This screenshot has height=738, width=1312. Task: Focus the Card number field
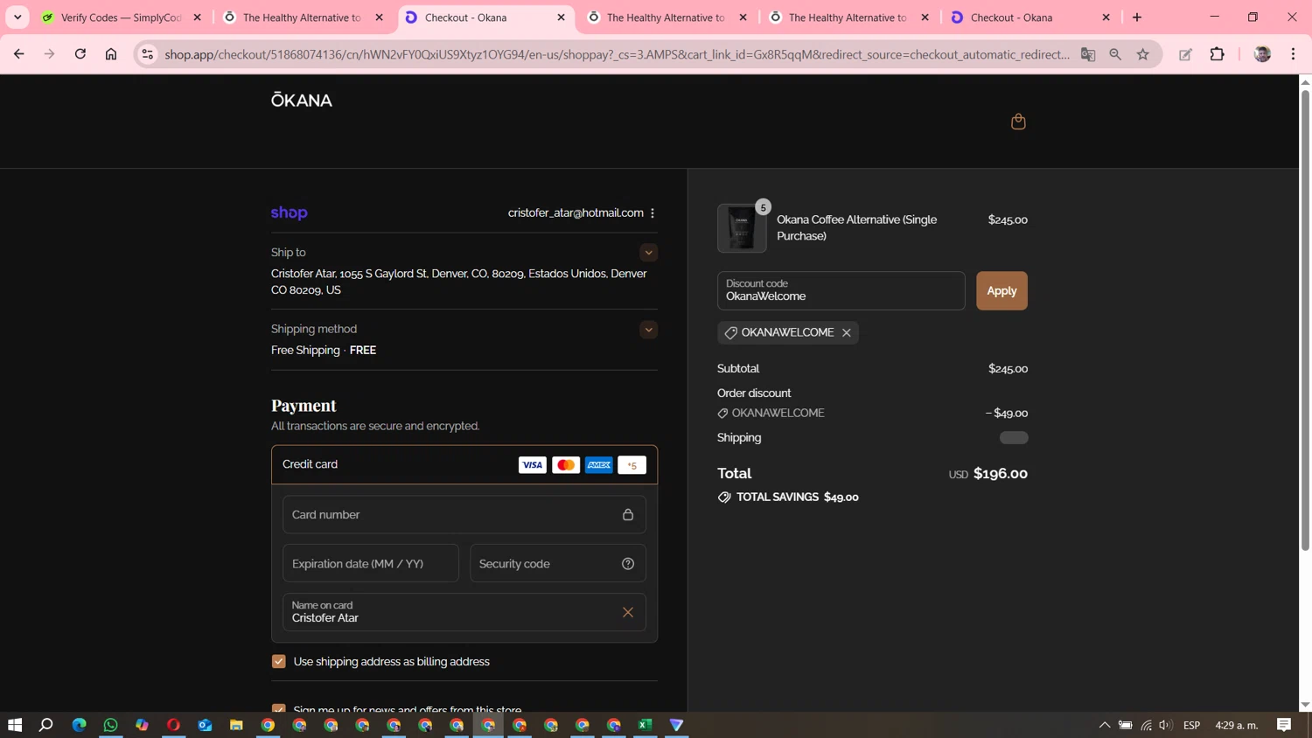tap(464, 515)
